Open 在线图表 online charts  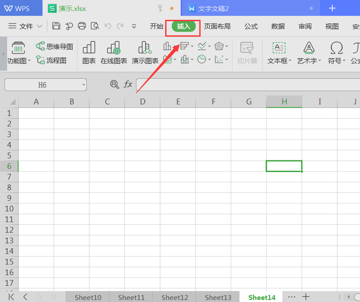click(114, 53)
